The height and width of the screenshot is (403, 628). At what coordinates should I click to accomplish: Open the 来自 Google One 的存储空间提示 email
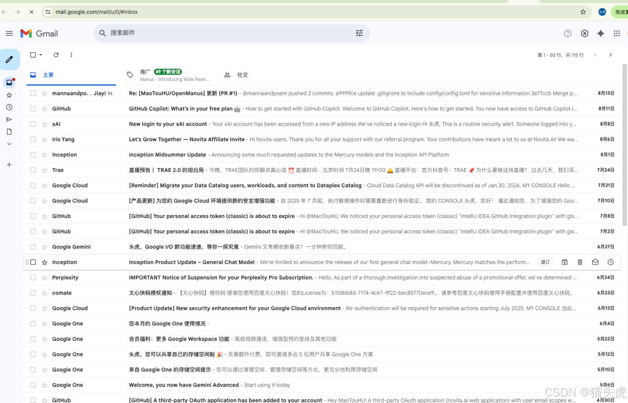click(x=322, y=370)
